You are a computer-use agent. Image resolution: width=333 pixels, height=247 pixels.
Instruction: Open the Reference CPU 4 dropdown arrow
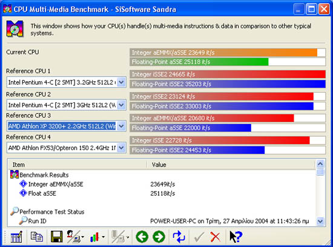click(x=121, y=148)
